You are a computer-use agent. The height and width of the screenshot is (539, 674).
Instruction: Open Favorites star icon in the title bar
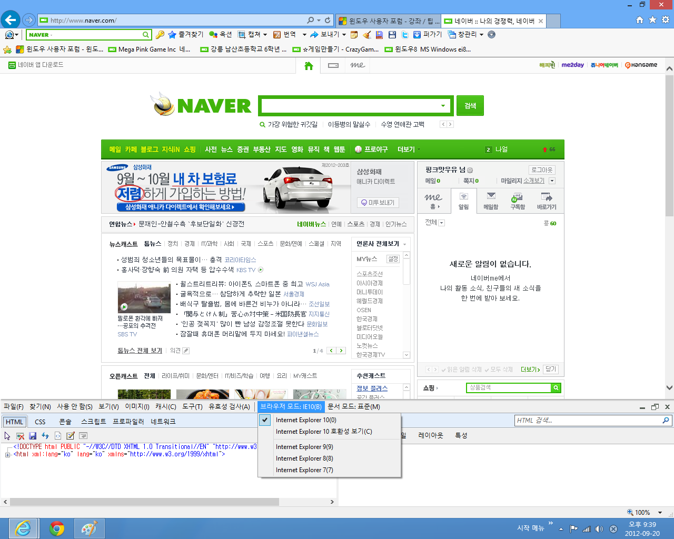[652, 20]
